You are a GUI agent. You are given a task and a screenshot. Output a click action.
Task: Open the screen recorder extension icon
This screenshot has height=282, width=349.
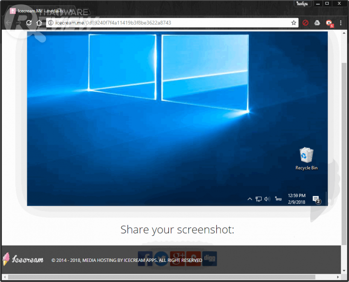pos(329,23)
